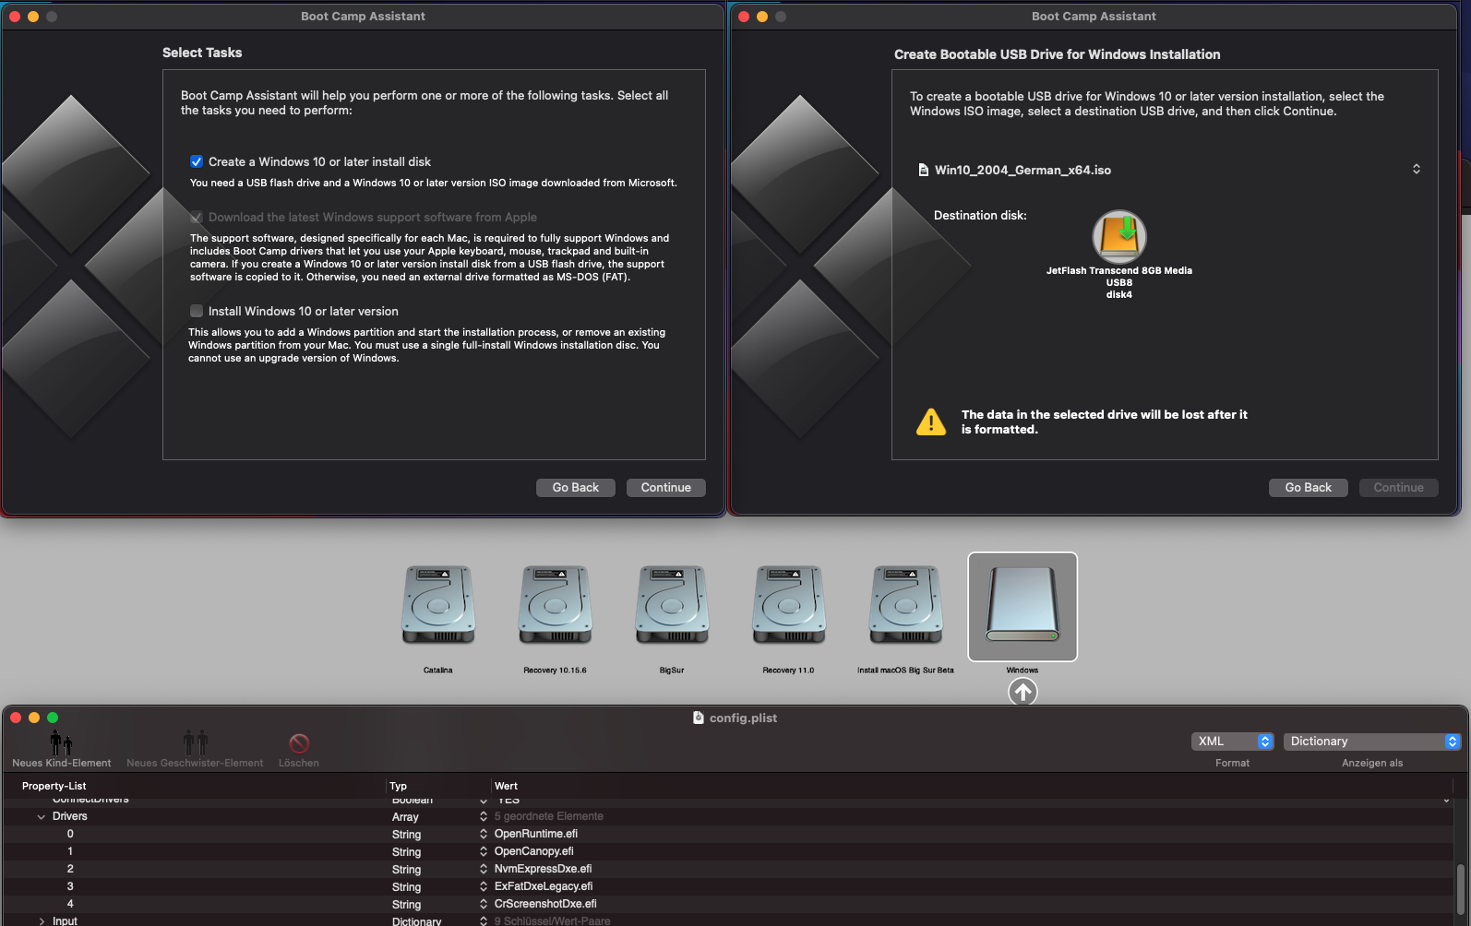
Task: Collapse the Drivers array row
Action: [x=41, y=816]
